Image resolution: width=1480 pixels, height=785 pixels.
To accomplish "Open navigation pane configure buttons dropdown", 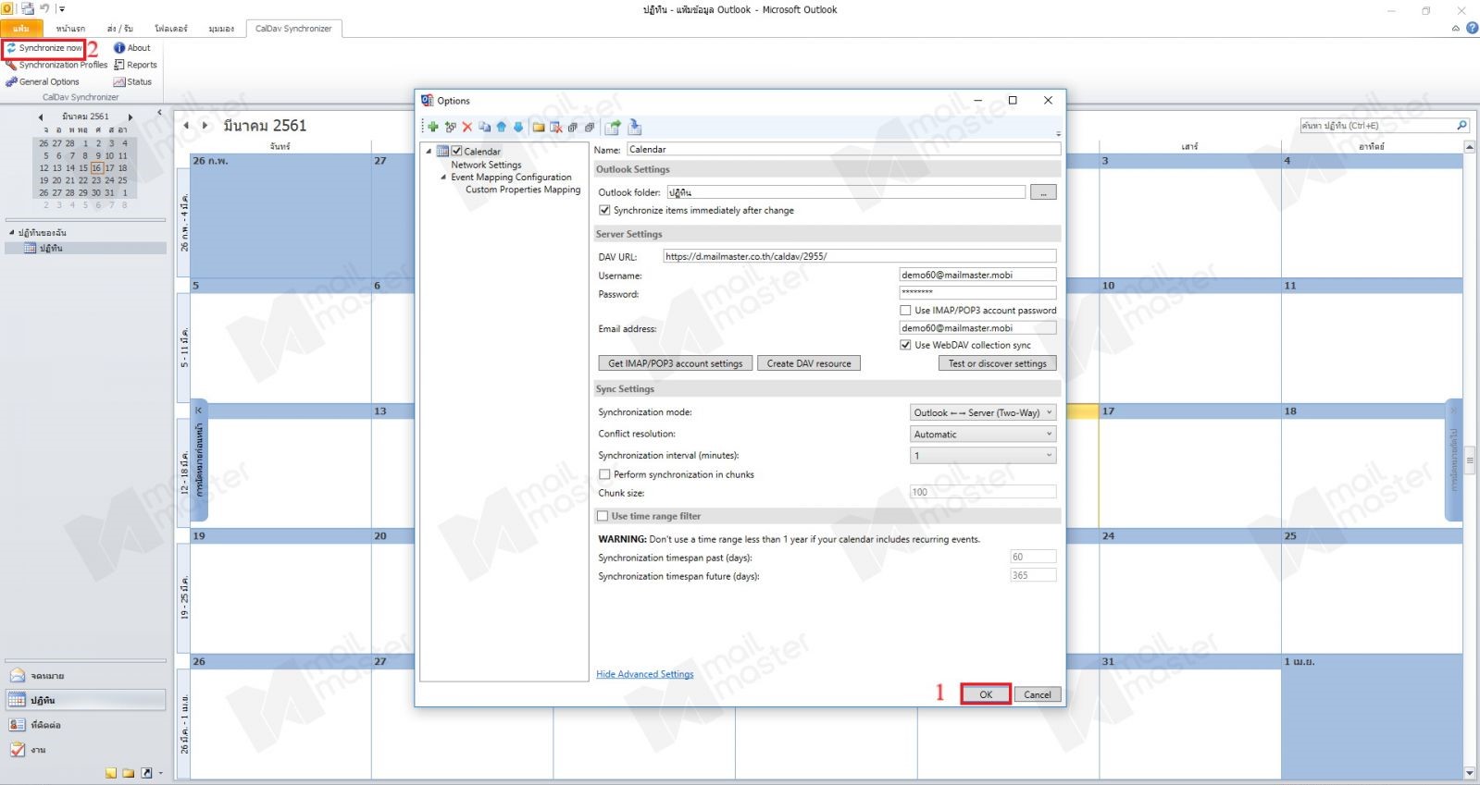I will (x=160, y=773).
